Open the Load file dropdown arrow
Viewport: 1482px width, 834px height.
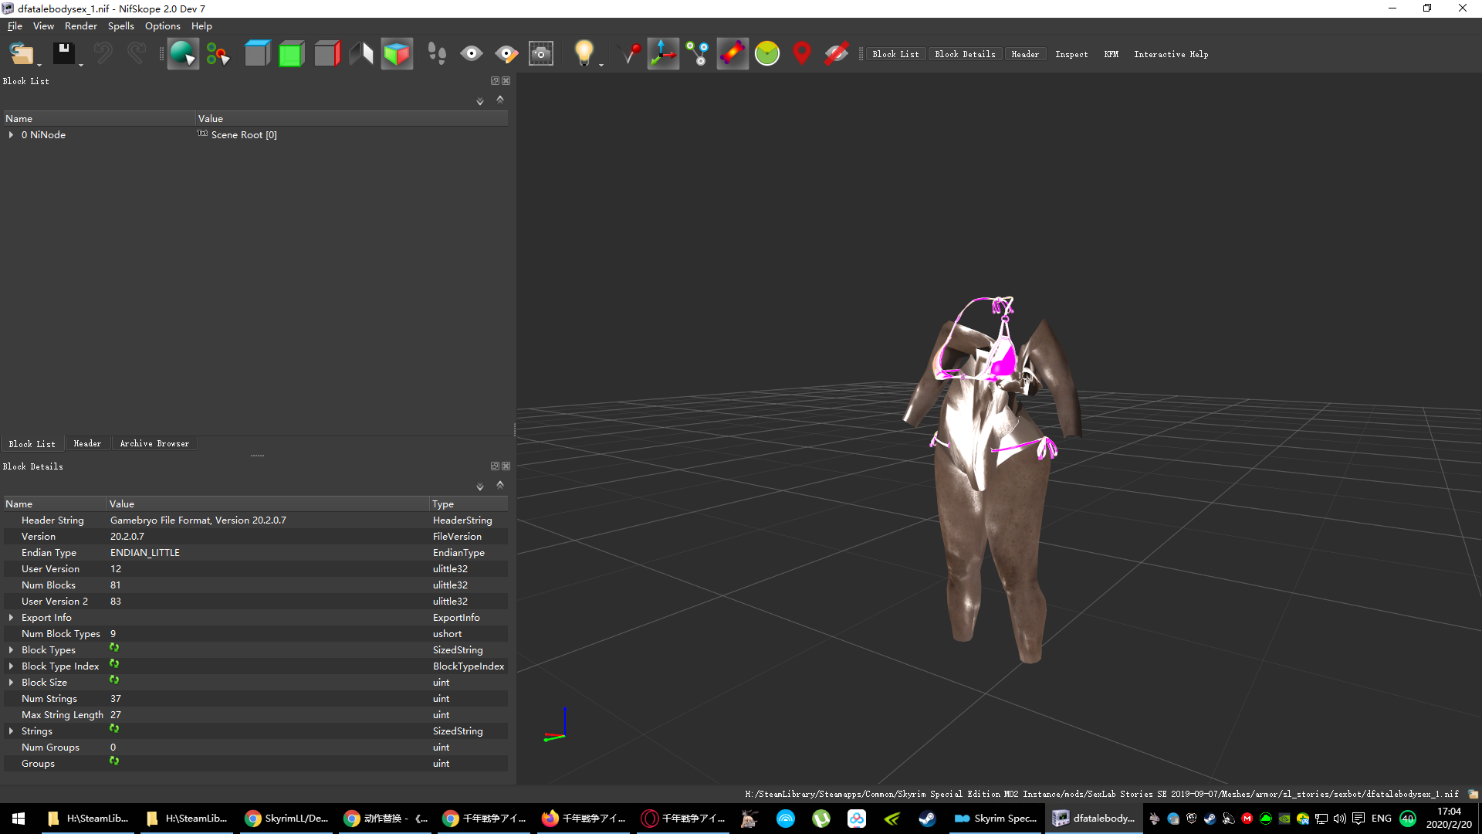point(39,64)
